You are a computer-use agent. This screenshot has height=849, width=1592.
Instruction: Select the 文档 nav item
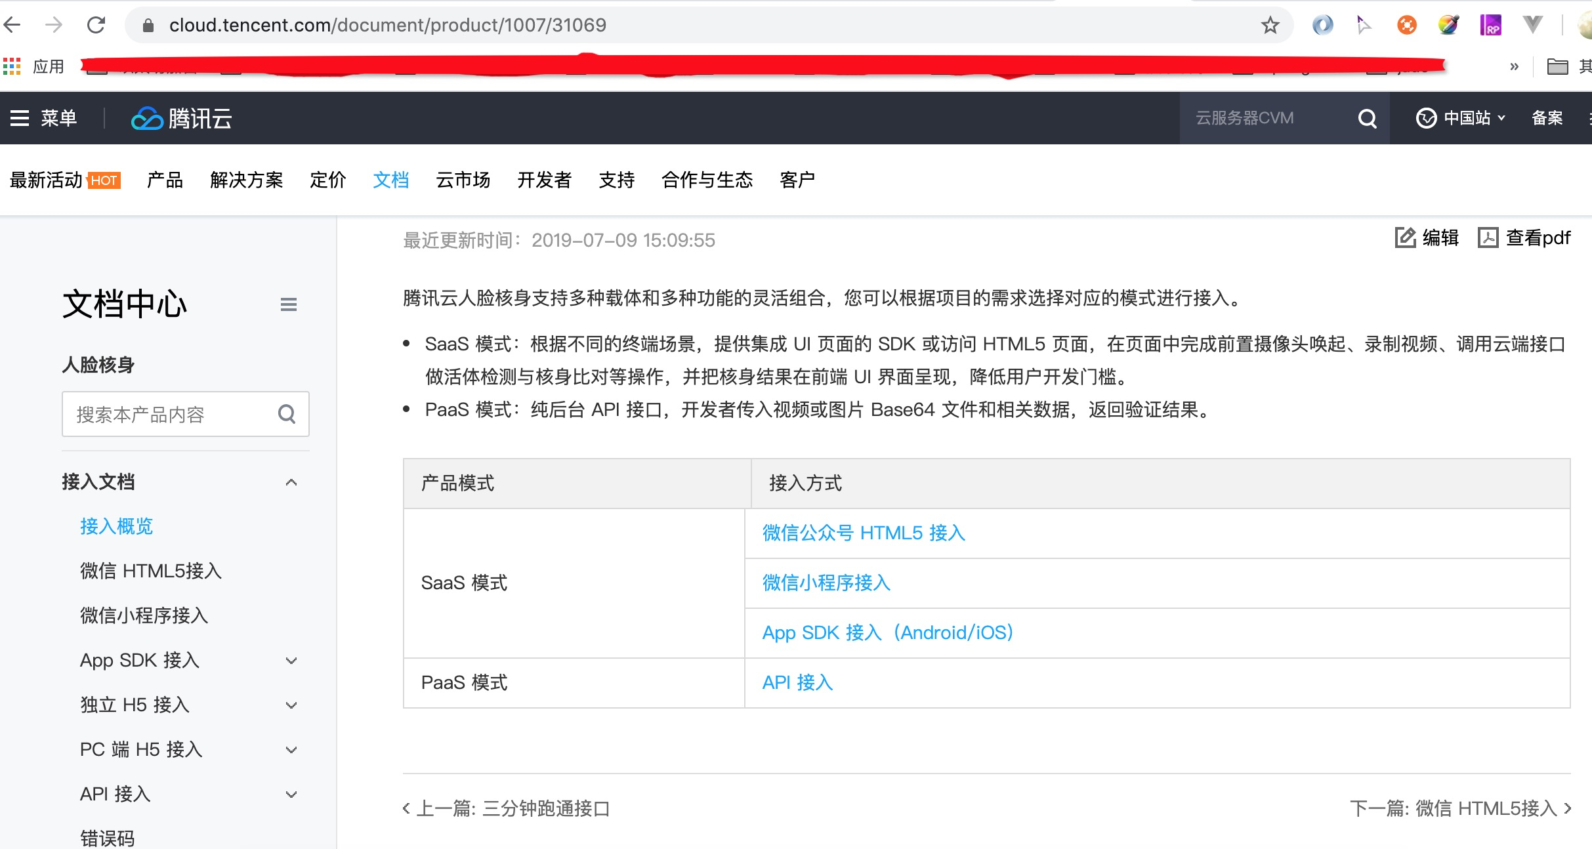point(390,180)
